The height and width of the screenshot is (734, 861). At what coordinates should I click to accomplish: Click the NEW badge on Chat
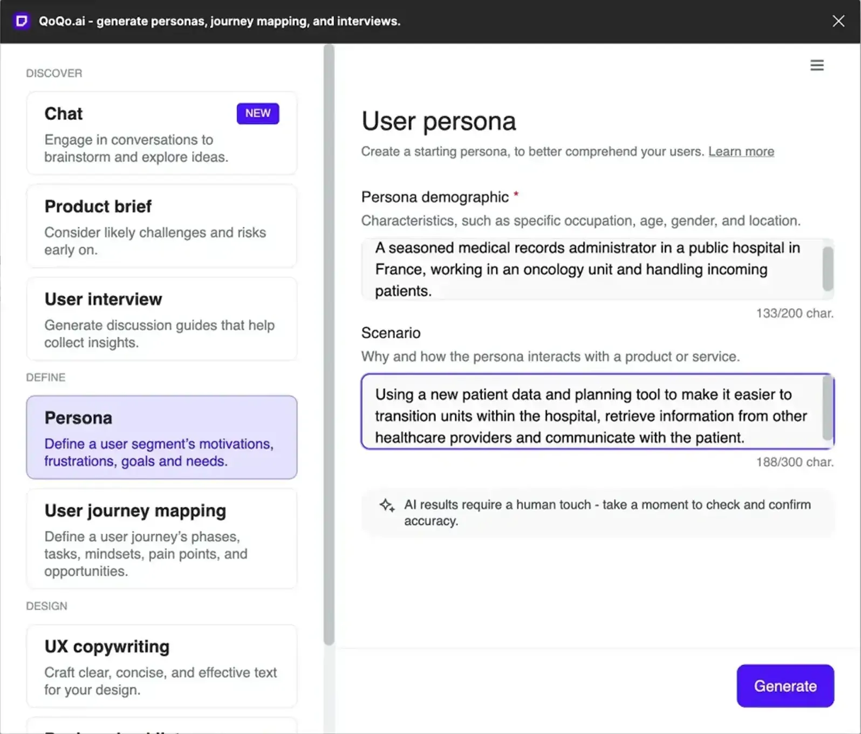(258, 113)
